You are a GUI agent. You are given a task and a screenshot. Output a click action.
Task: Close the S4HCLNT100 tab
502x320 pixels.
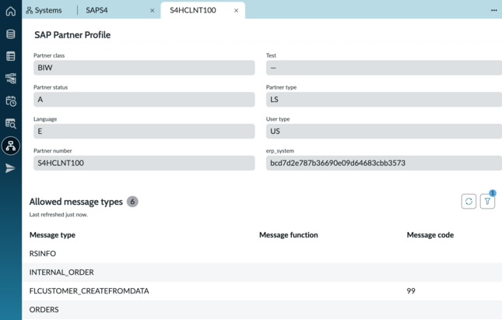[x=237, y=11]
